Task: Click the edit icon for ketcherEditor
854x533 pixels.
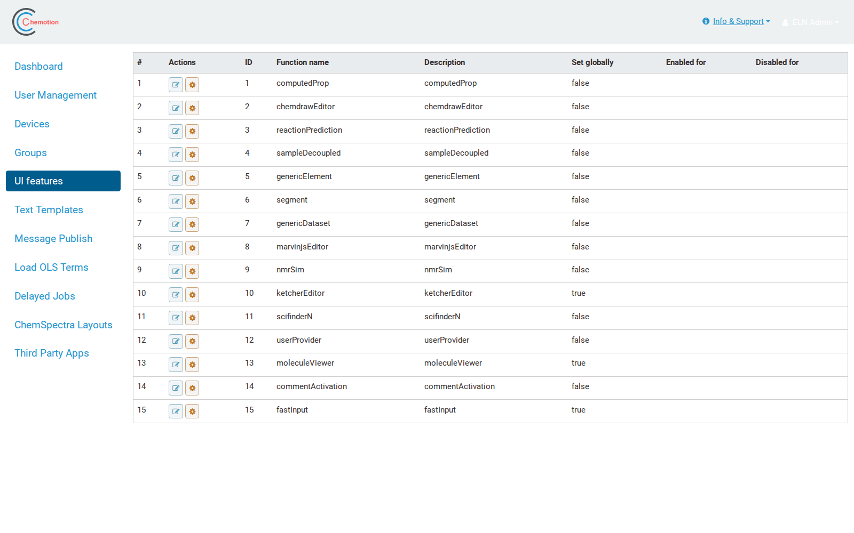Action: pos(176,295)
